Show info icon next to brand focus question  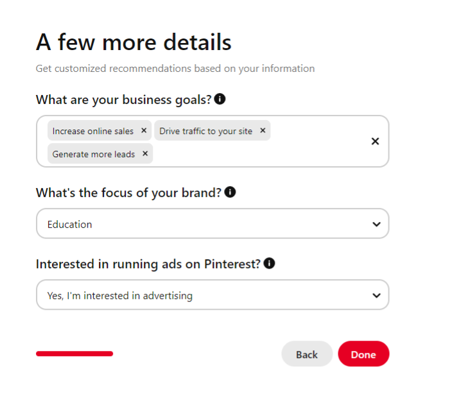230,192
